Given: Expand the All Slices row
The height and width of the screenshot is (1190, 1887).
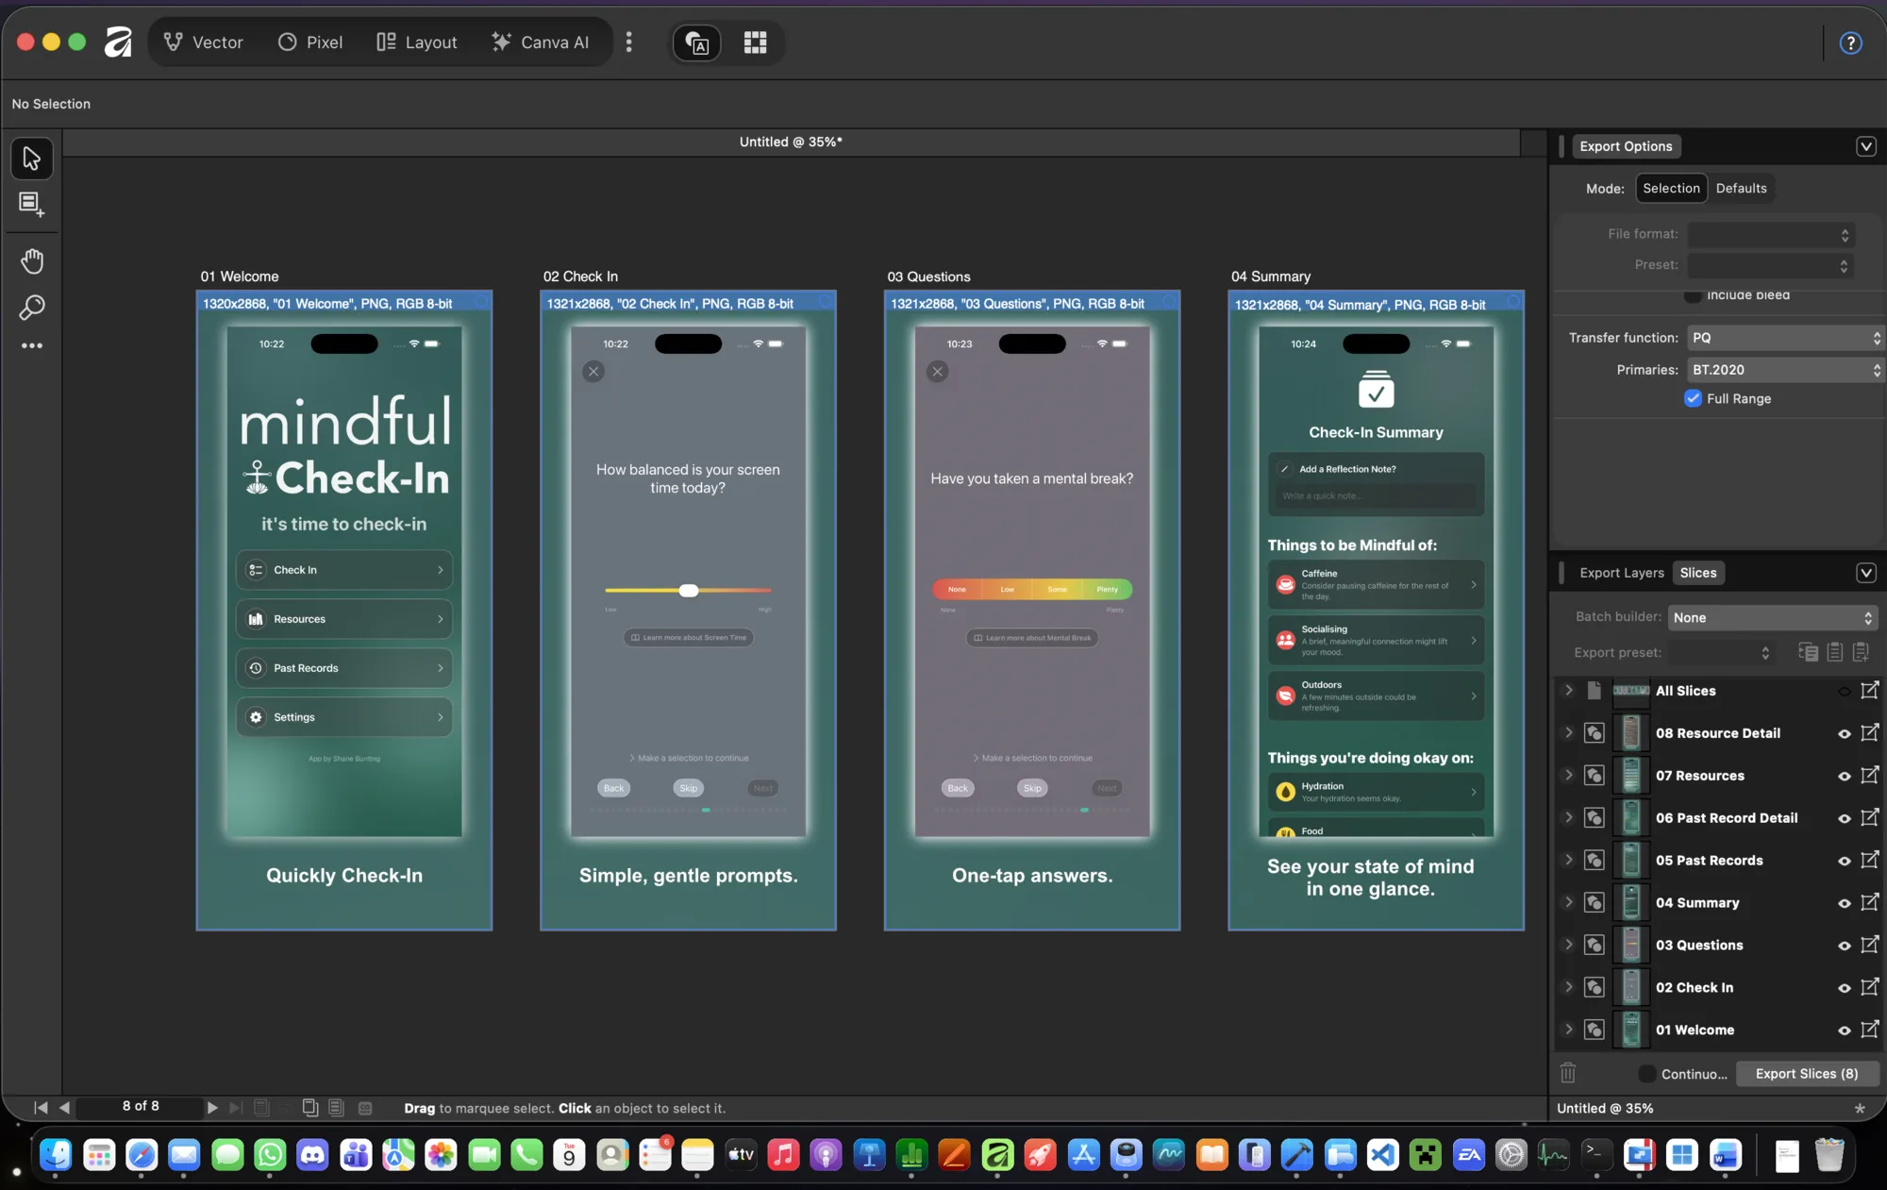Looking at the screenshot, I should click(1568, 691).
